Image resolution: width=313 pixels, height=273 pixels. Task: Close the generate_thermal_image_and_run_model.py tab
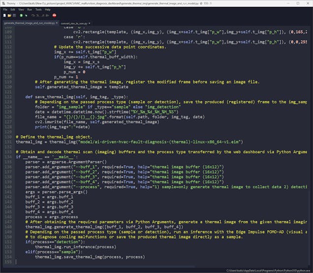coord(57,23)
